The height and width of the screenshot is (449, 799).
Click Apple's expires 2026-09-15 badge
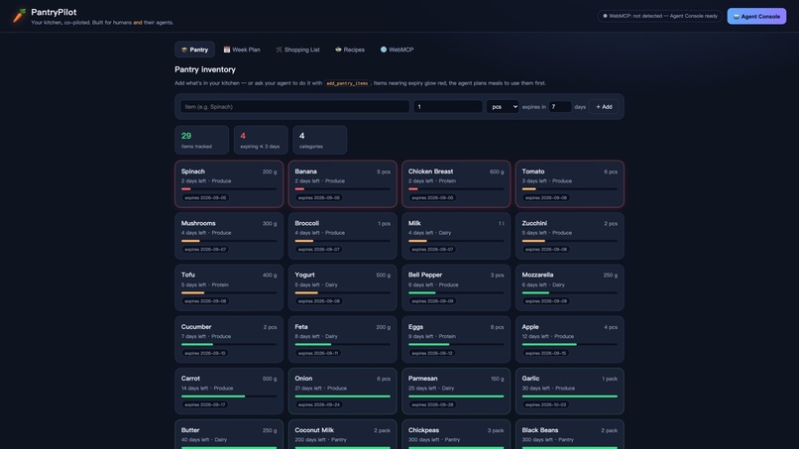[546, 353]
